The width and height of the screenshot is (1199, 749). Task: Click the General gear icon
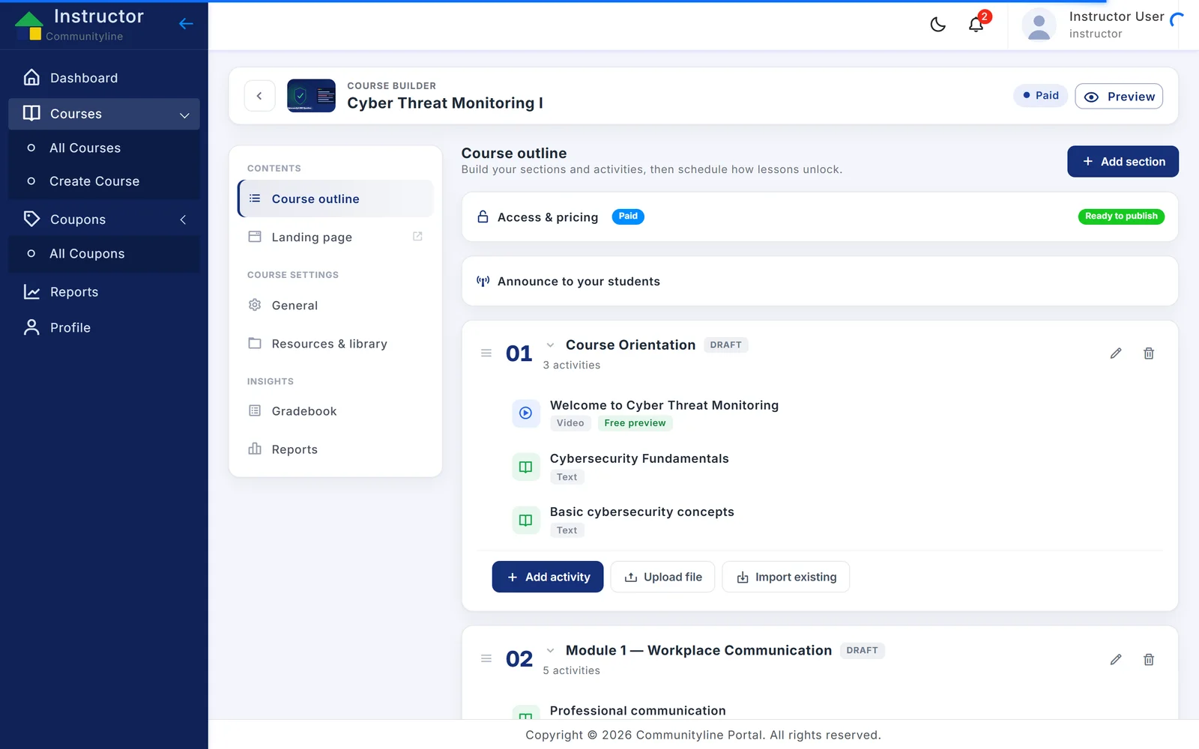[255, 305]
